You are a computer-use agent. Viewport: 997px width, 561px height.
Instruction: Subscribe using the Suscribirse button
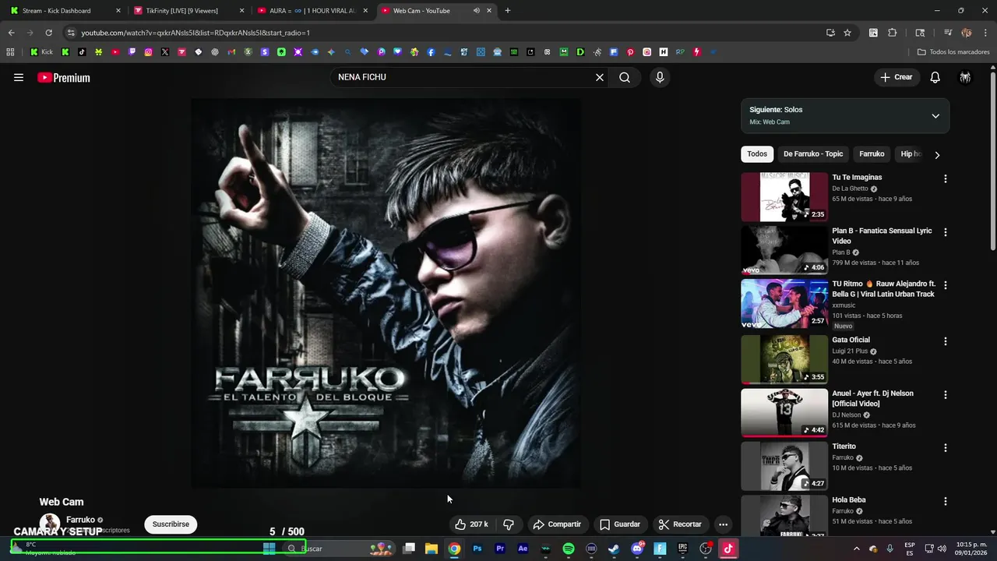click(x=171, y=524)
